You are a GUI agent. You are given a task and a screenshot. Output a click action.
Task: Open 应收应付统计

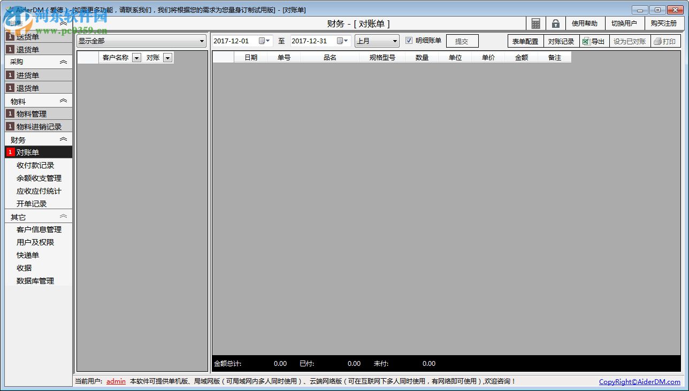coord(39,191)
